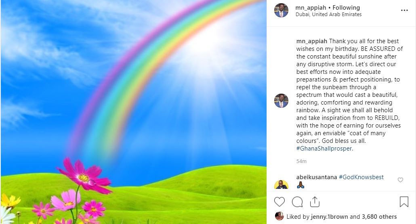Like abeikusantana's comment with the small heart
Image resolution: width=416 pixels, height=224 pixels.
tap(400, 180)
